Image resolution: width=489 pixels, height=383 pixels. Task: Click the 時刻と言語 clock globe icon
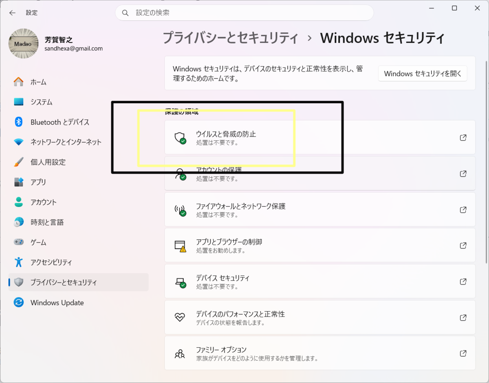tap(19, 222)
